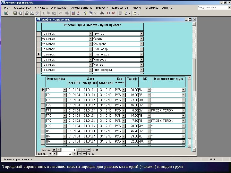Viewport: 231px width, 173px height.
Task: Expand the destination dropdown showing Краснодар
Action: (x=141, y=49)
